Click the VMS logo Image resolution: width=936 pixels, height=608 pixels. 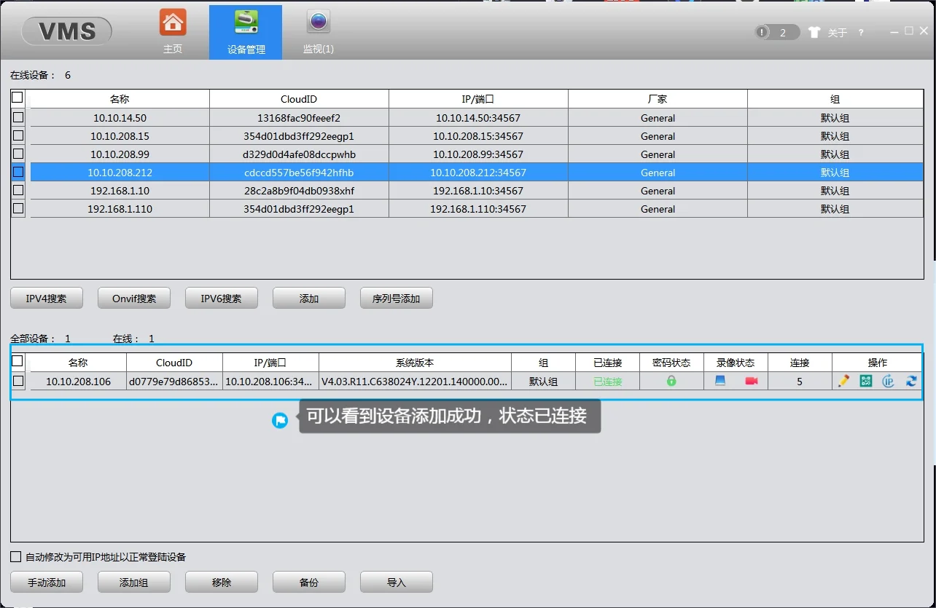[66, 31]
